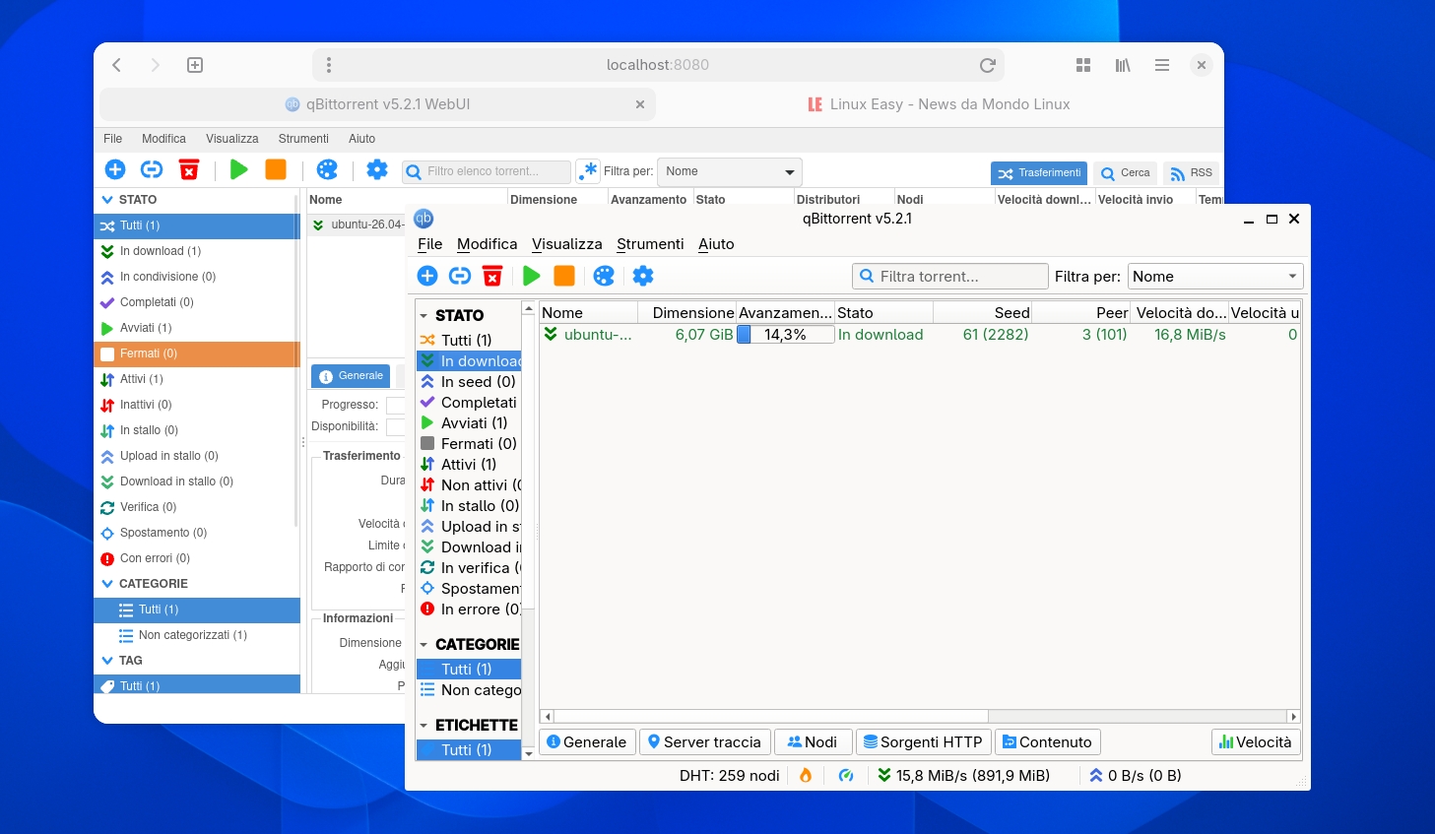Viewport: 1435px width, 834px height.
Task: Switch to Sorgenti HTTP tab
Action: pyautogui.click(x=923, y=742)
